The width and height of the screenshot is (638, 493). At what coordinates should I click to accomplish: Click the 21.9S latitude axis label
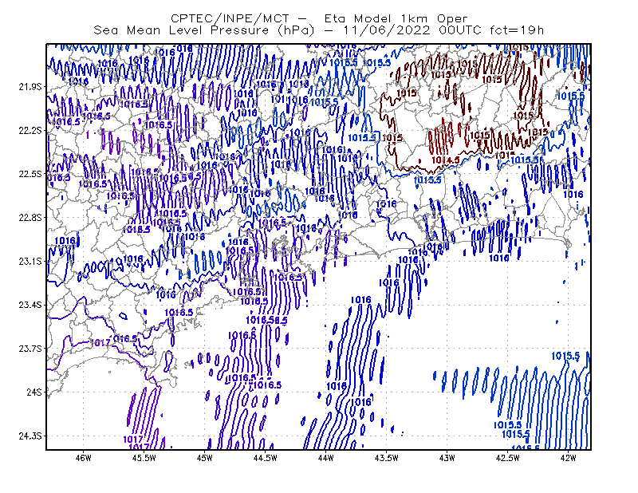[x=30, y=87]
